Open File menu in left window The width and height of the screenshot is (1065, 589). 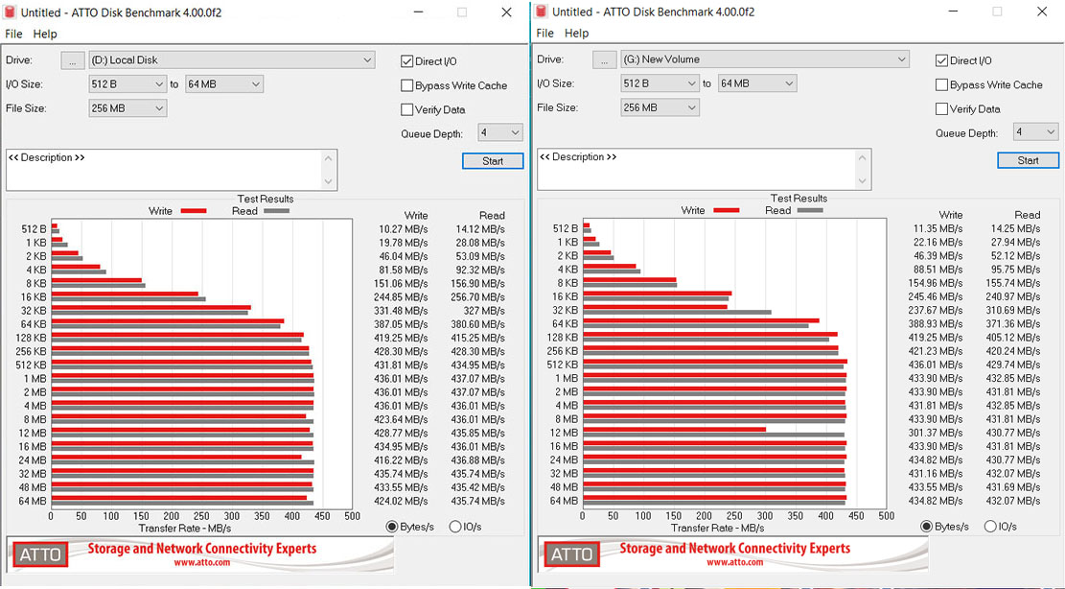[13, 34]
